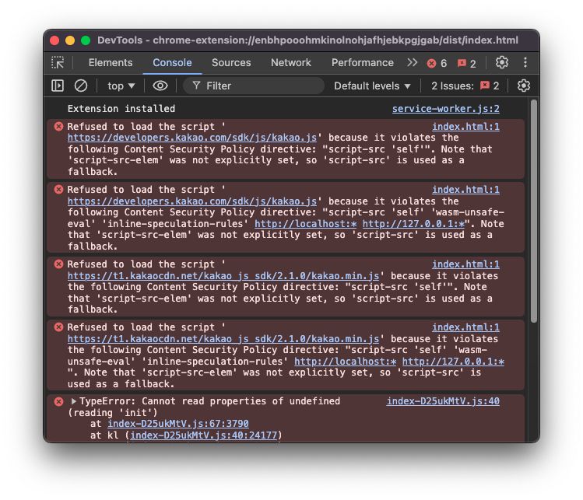
Task: Create live expression with eye icon
Action: pyautogui.click(x=160, y=86)
